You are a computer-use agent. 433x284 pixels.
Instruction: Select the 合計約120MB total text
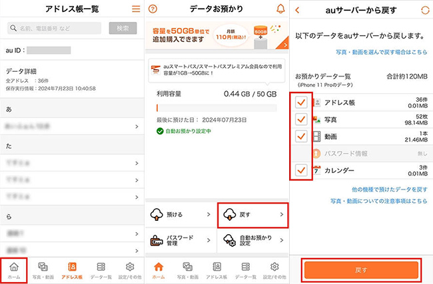click(x=407, y=76)
